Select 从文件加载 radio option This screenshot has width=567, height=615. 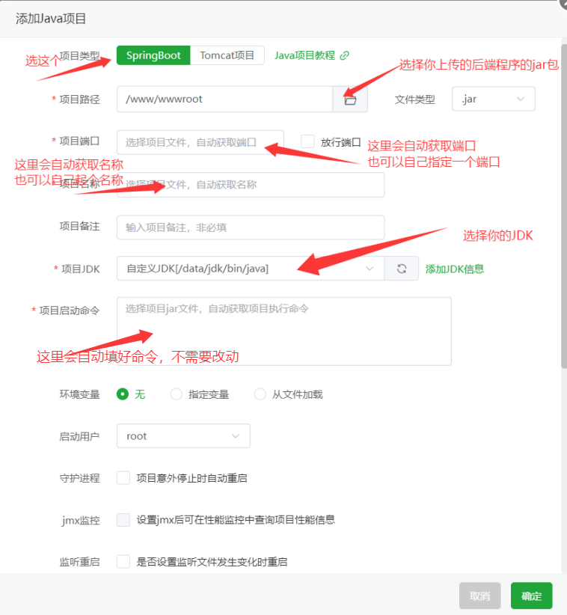[x=260, y=394]
